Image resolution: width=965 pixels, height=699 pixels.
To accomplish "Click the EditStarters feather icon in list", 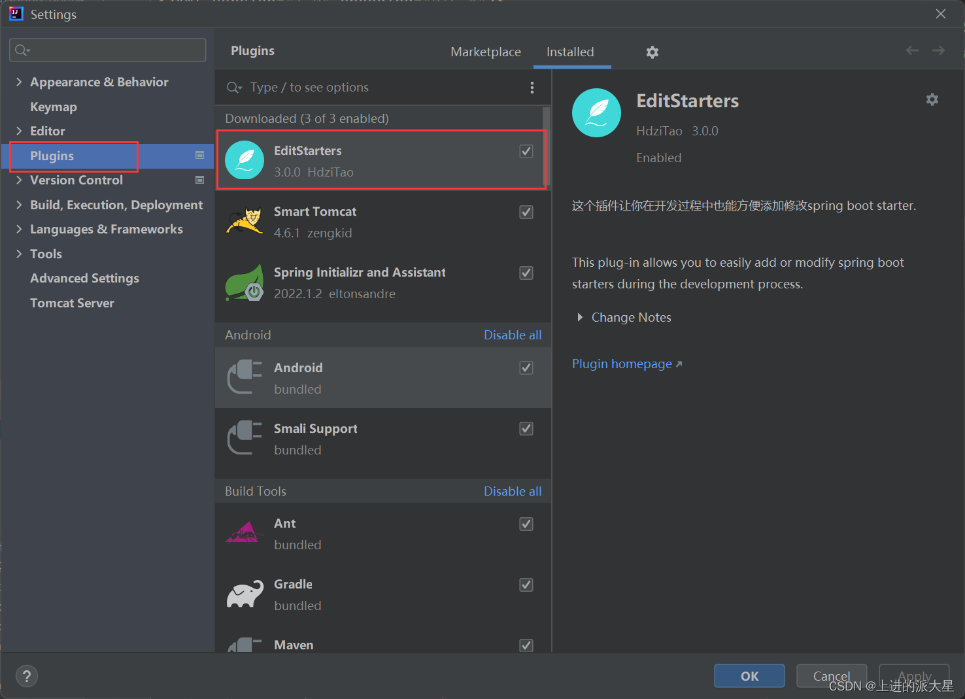I will [245, 160].
